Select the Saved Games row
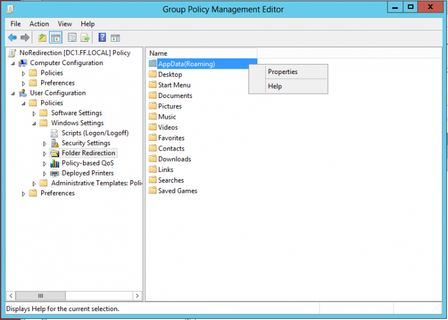The image size is (448, 320). pos(177,190)
